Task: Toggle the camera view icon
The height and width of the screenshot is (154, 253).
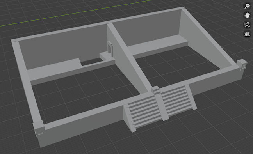Action: [247, 25]
